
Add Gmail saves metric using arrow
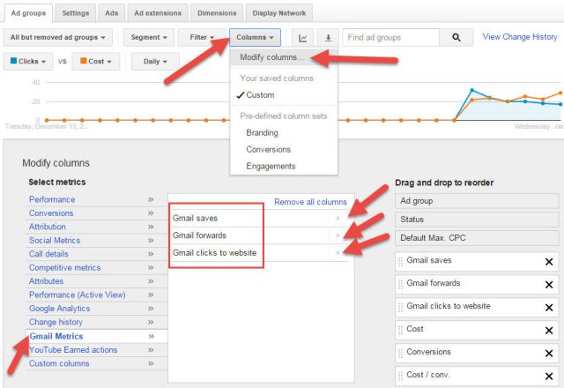(x=337, y=218)
